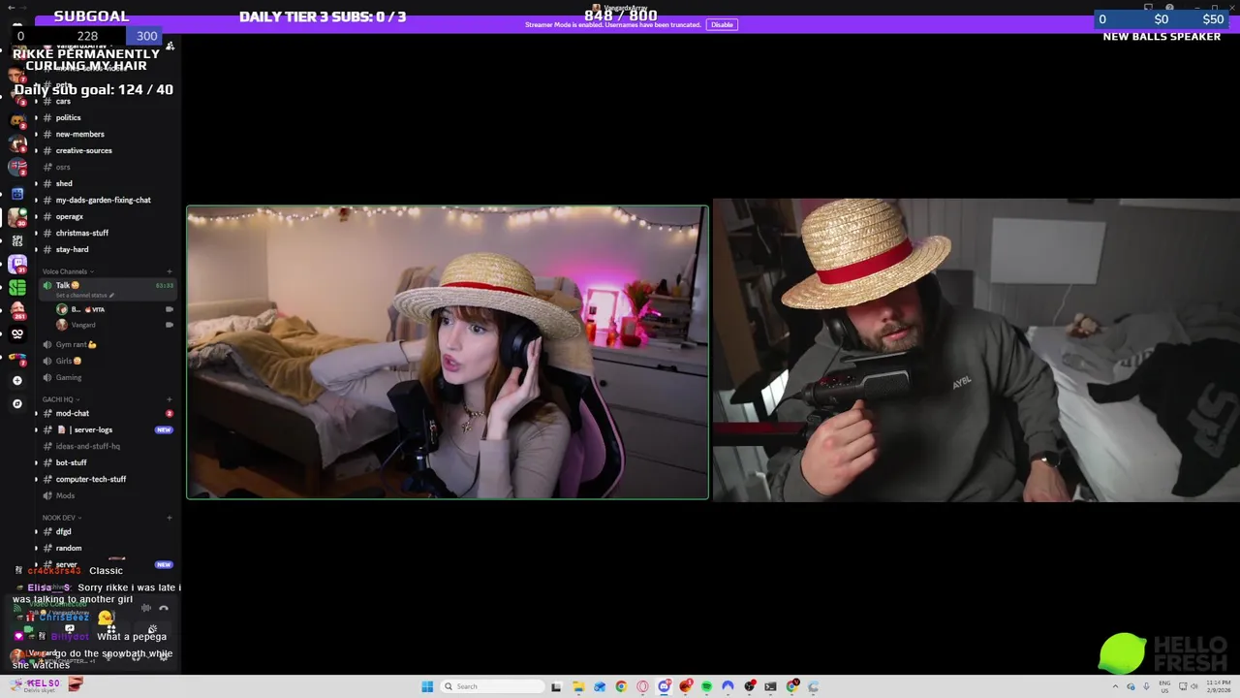Open Terminal from the taskbar
Viewport: 1240px width, 698px height.
[770, 686]
